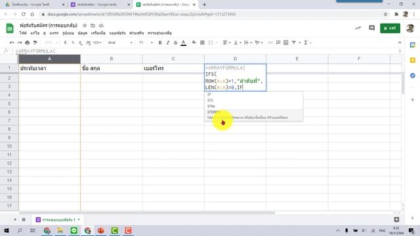Image resolution: width=420 pixels, height=236 pixels.
Task: Toggle strikethrough formatting
Action: pyautogui.click(x=175, y=43)
